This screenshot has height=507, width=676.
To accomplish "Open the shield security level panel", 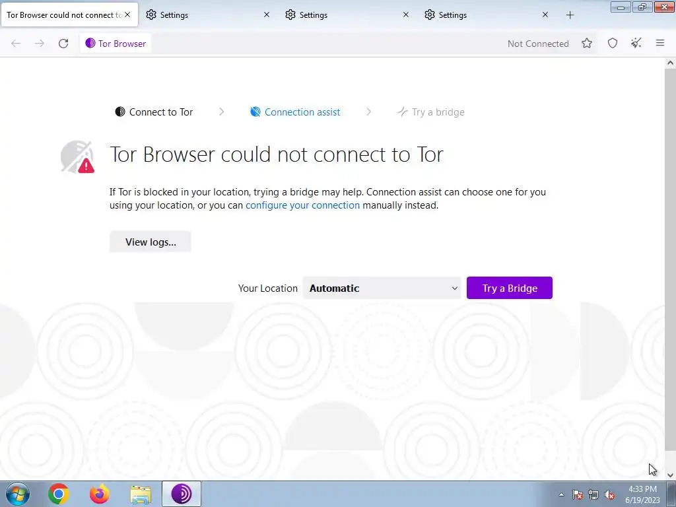I will click(x=613, y=43).
